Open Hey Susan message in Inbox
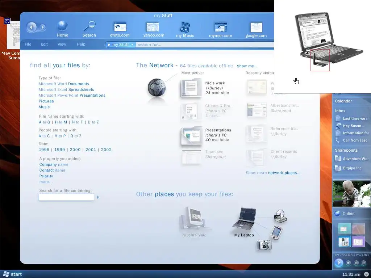Viewport: 371px width, 278px height. click(350, 126)
